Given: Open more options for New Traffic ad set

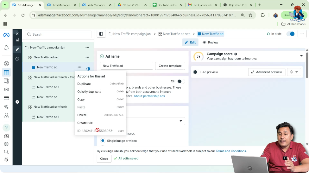Looking at the screenshot, I should click(87, 57).
